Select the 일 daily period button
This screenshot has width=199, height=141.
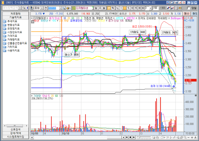(x=96, y=8)
